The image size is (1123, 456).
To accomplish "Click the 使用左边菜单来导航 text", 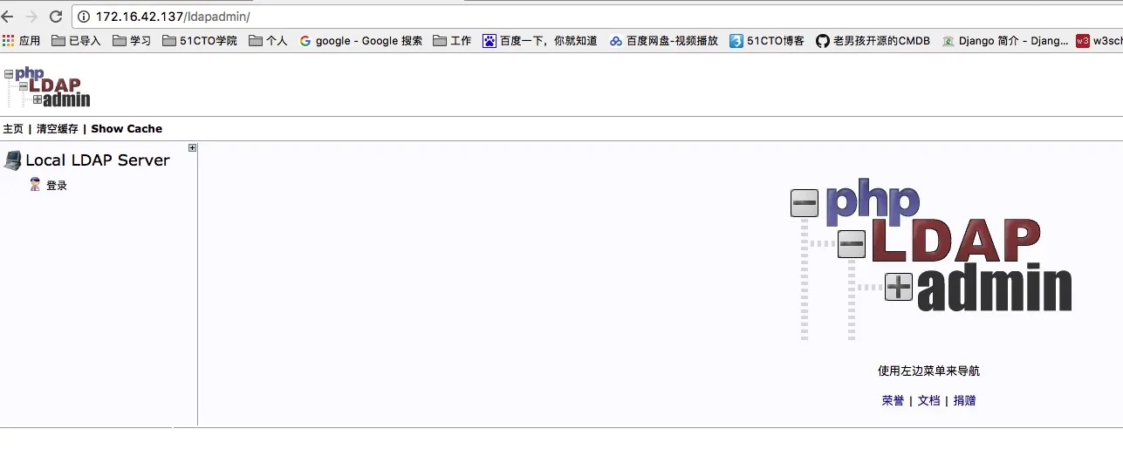I will (928, 371).
